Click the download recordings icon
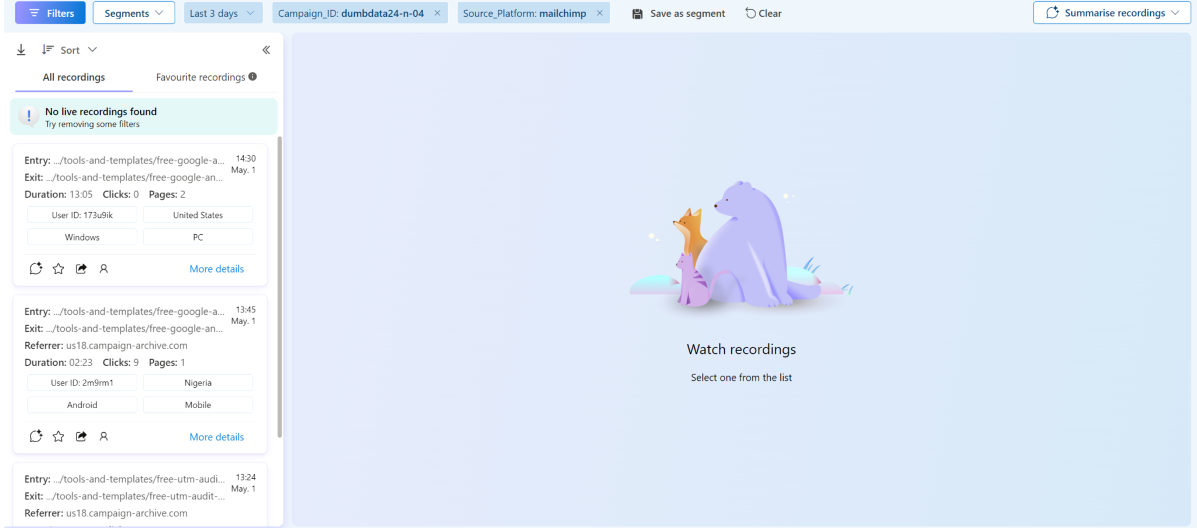The image size is (1197, 528). click(x=21, y=50)
